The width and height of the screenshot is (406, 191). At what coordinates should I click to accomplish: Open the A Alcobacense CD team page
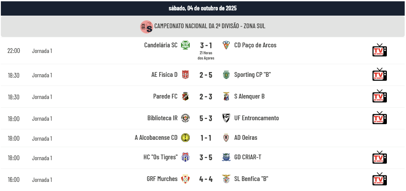click(156, 138)
